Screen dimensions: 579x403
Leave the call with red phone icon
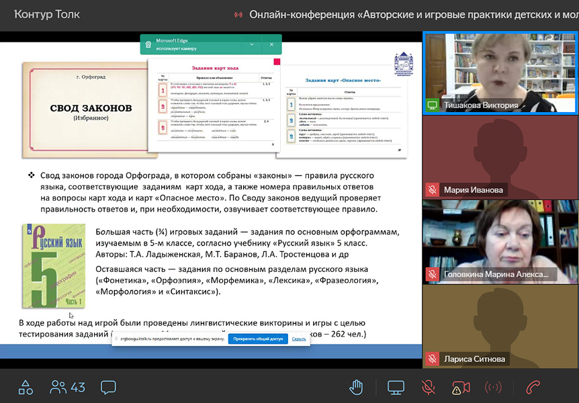[x=533, y=387]
